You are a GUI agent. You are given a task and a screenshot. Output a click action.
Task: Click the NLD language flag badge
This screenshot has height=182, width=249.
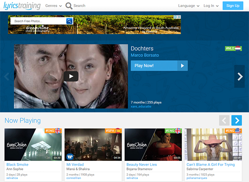point(233,49)
